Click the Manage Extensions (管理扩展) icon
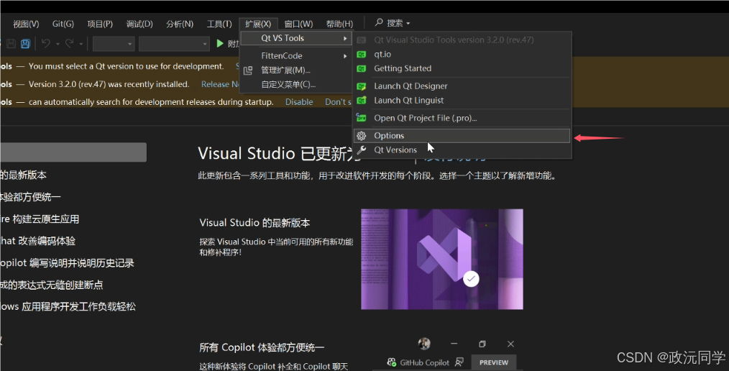Screen dimensions: 729x371 [248, 70]
